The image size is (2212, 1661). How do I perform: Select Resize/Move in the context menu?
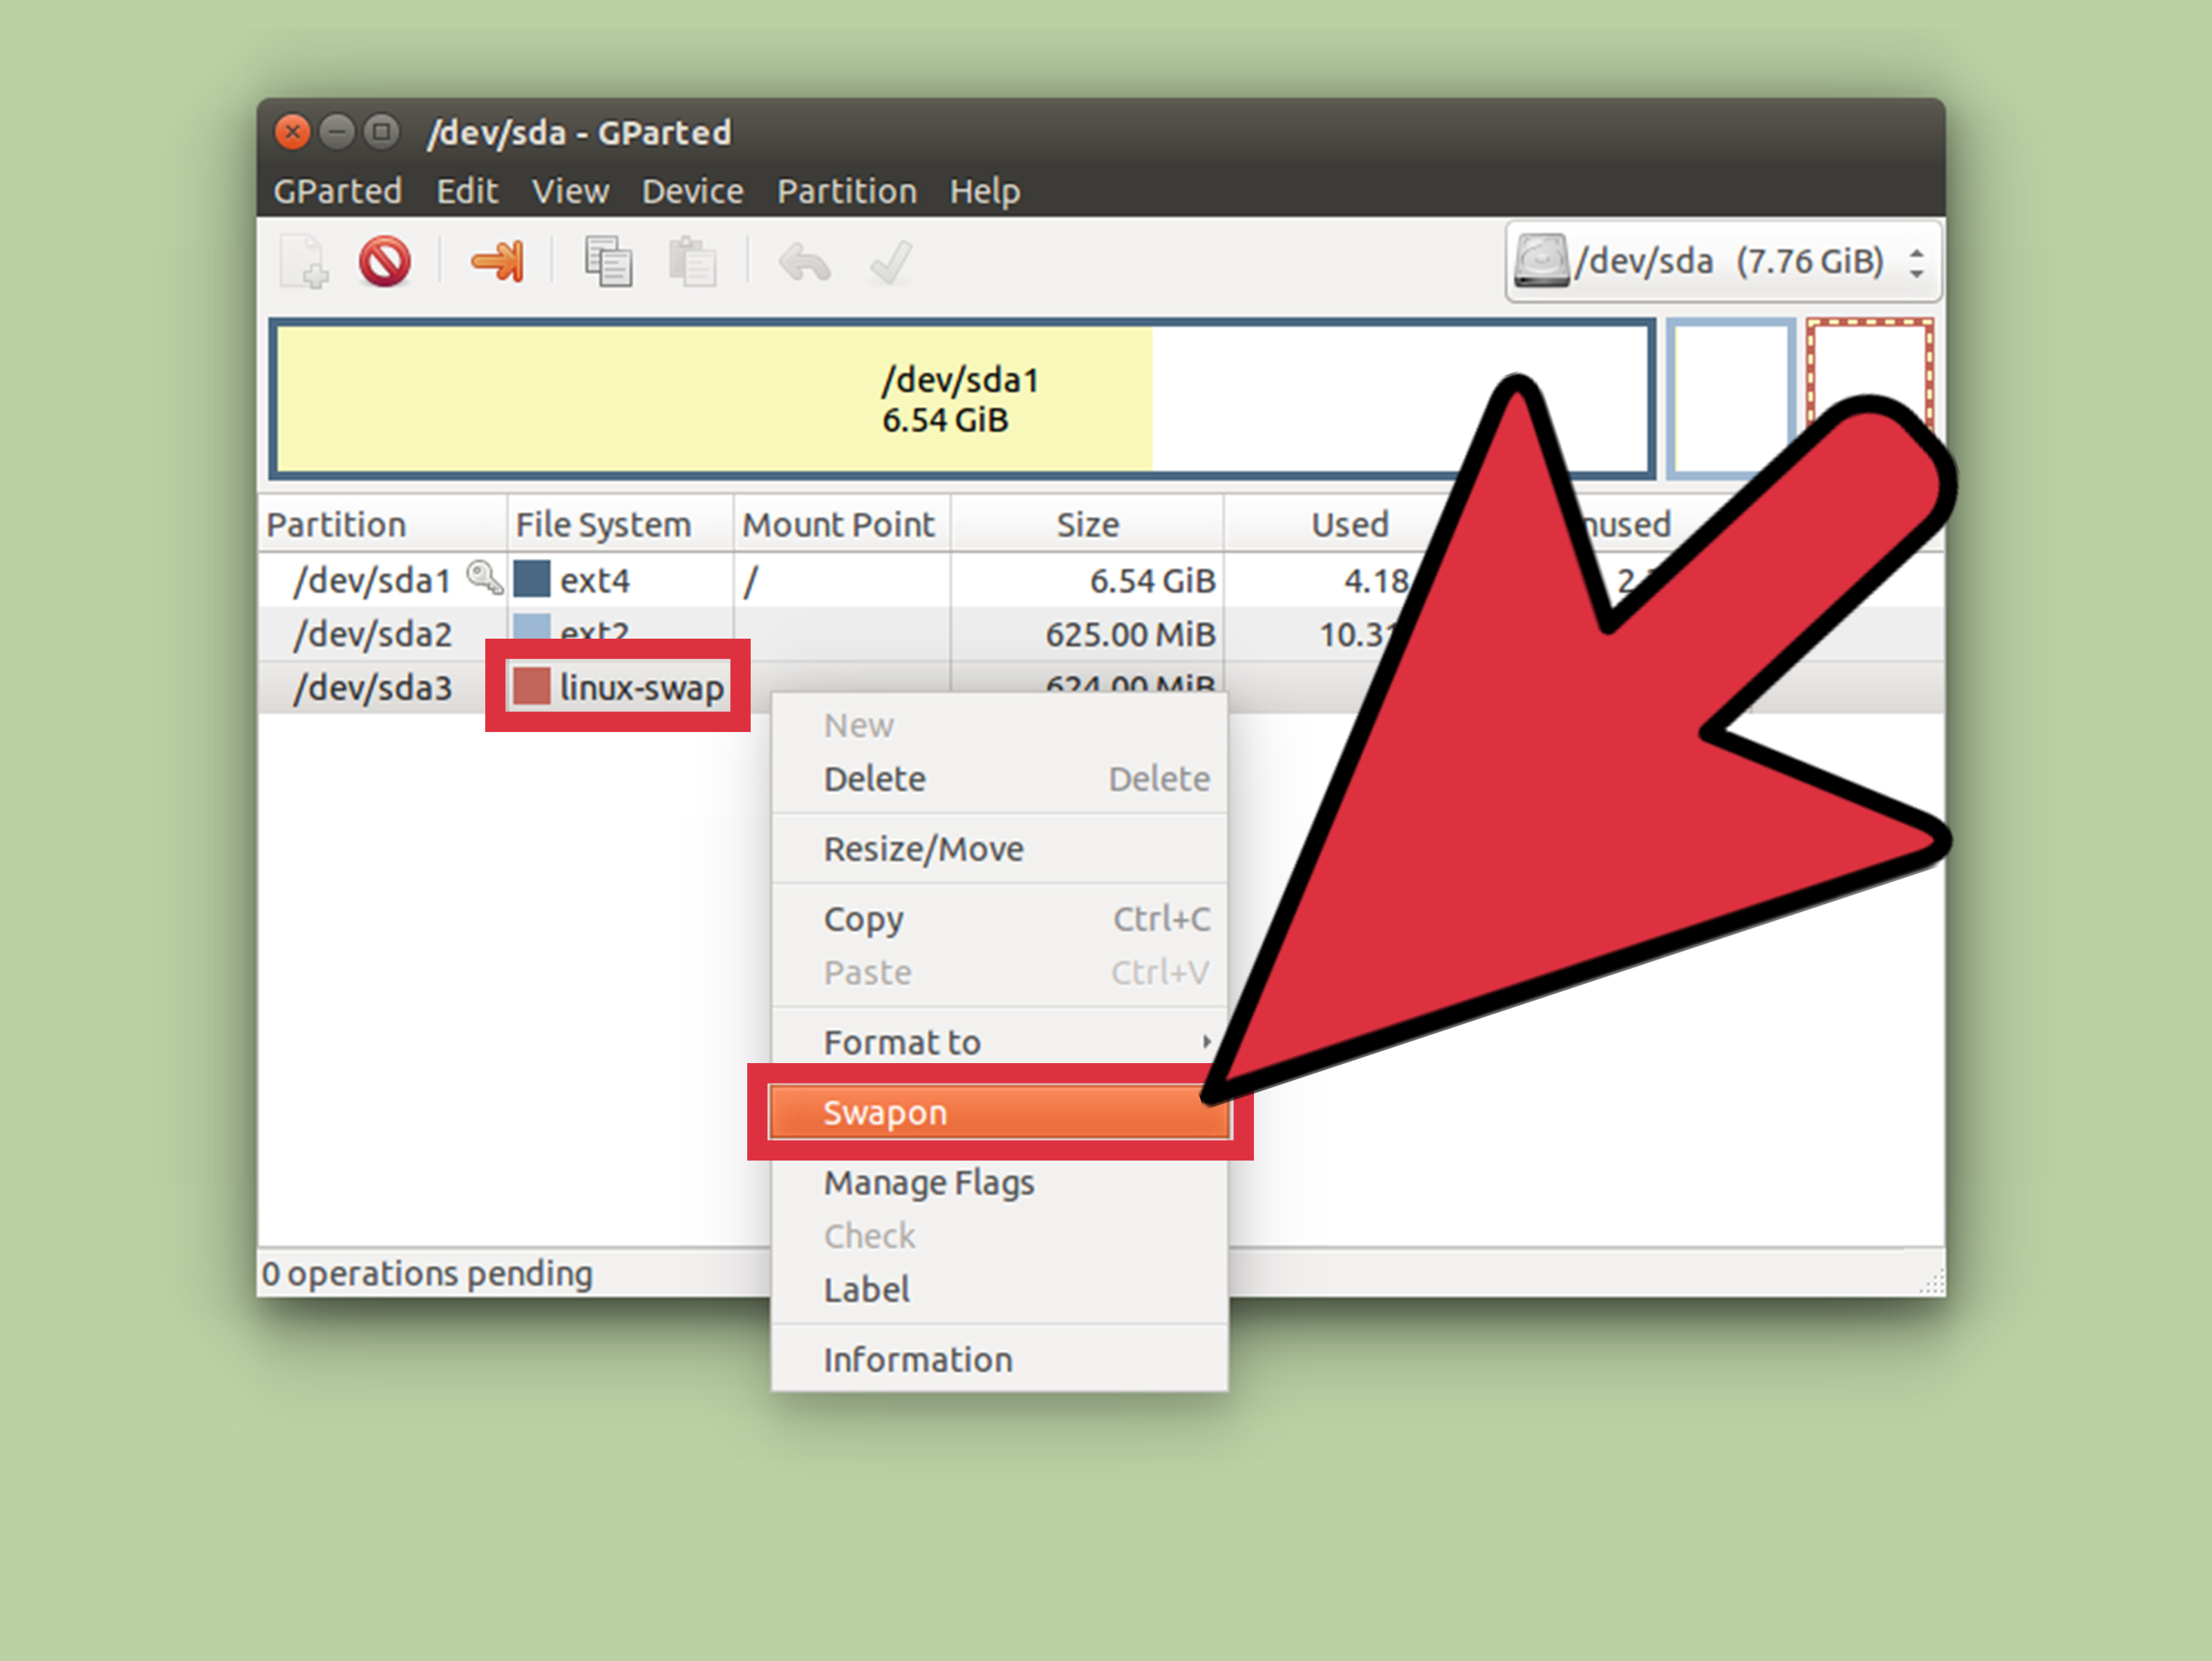(x=1000, y=849)
